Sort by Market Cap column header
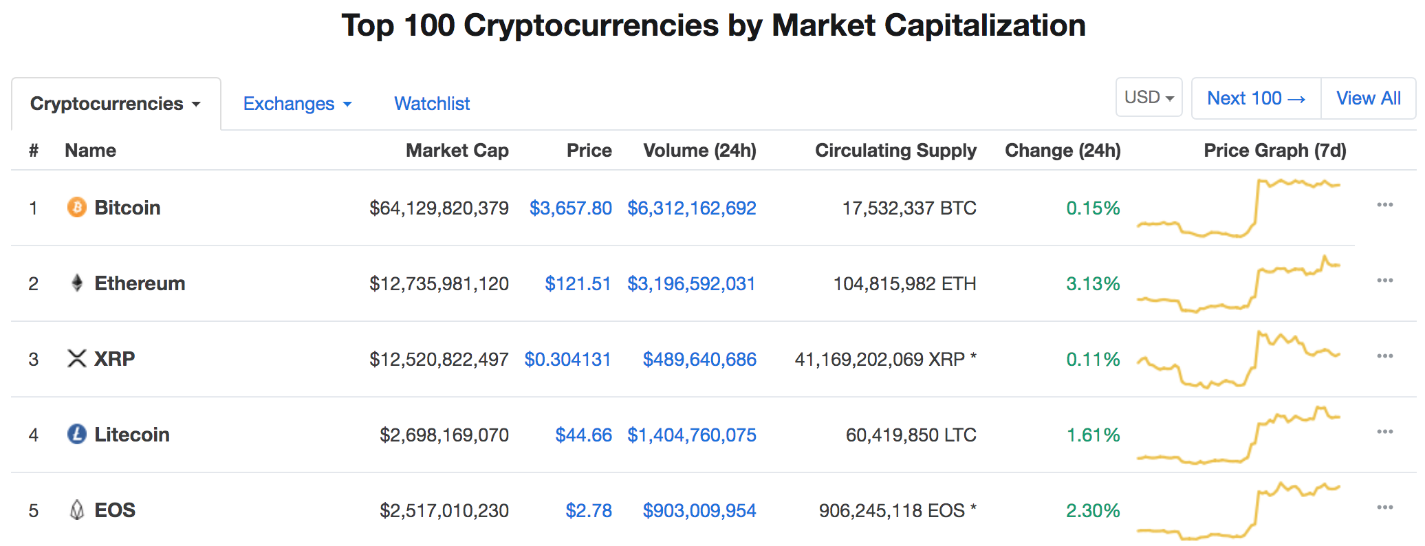The image size is (1425, 546). pos(457,151)
